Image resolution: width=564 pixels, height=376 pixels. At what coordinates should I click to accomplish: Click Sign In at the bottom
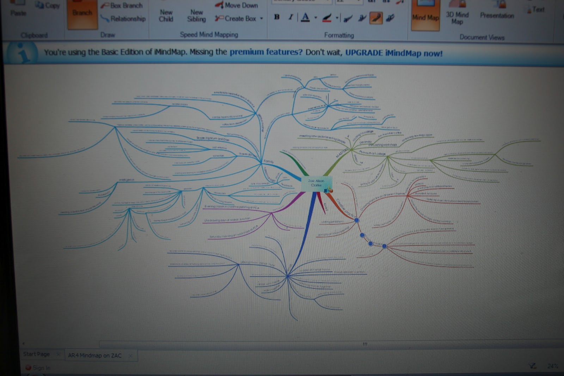pyautogui.click(x=41, y=368)
